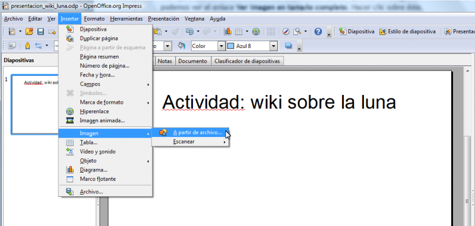Open the Color fill type combo box
Viewport: 475px width, 226px height.
coord(221,46)
